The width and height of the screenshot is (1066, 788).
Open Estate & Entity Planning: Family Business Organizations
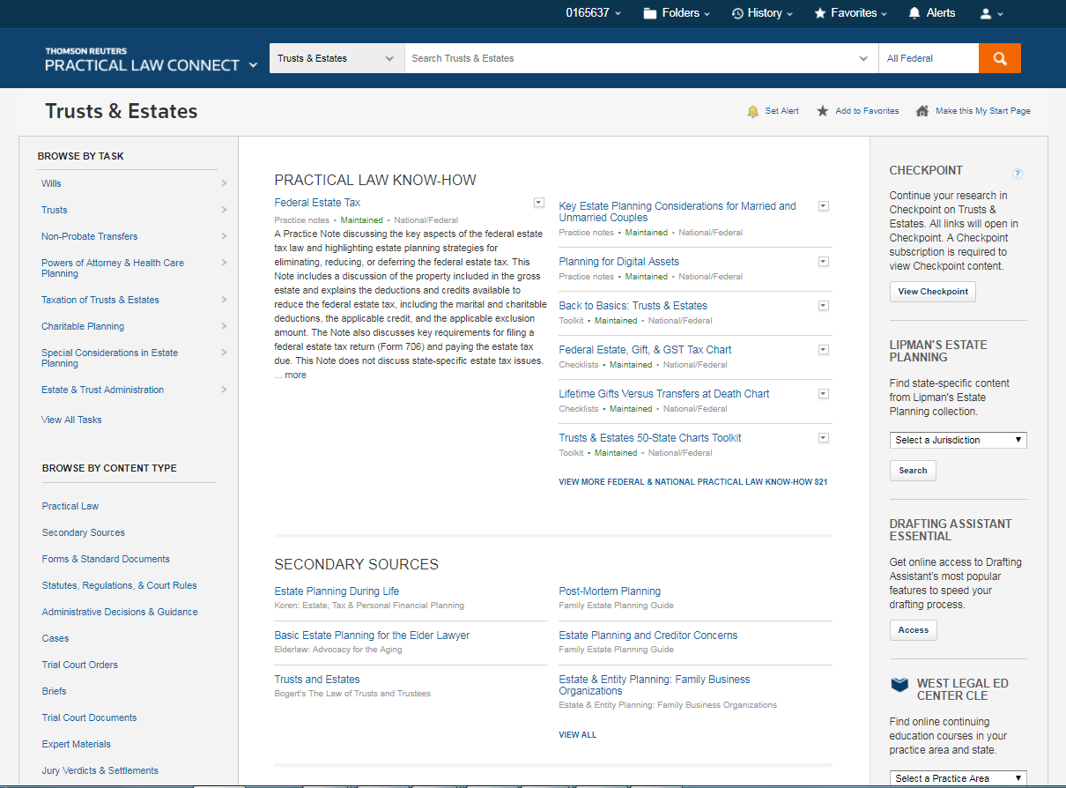tap(655, 685)
